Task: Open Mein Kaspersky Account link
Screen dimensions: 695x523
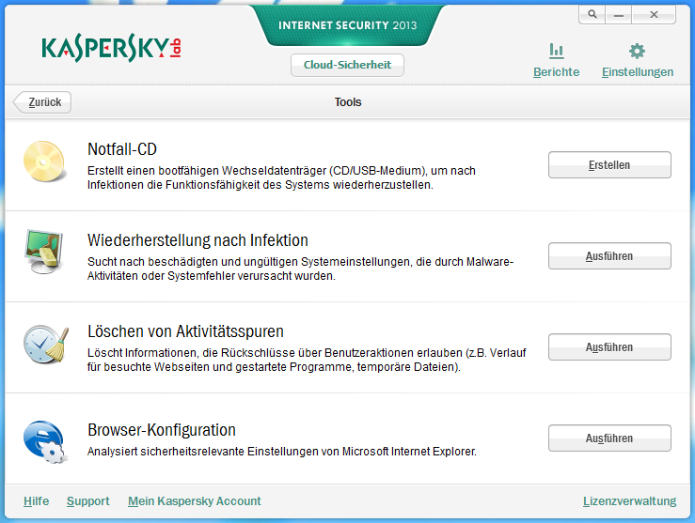Action: tap(194, 501)
